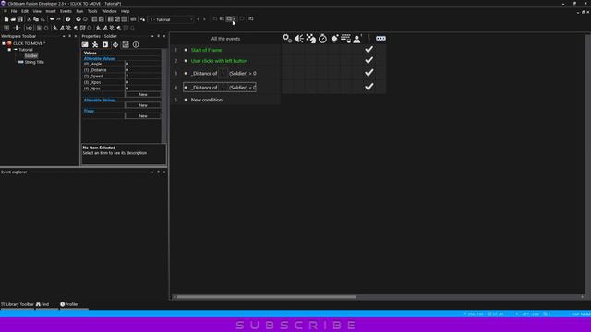This screenshot has height=332, width=591.
Task: Click the Save toolbar icon
Action: click(x=20, y=19)
